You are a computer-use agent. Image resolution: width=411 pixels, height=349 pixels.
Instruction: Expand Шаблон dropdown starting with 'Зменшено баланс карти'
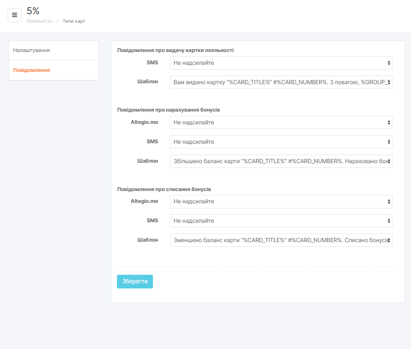point(281,240)
